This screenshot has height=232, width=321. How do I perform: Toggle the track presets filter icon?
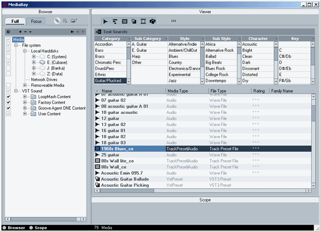[x=124, y=21]
